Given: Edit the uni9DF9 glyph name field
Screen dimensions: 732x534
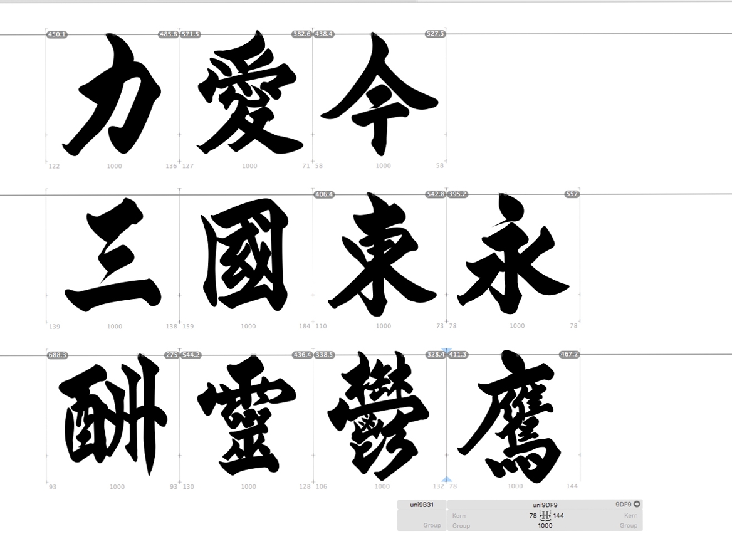Looking at the screenshot, I should click(545, 505).
